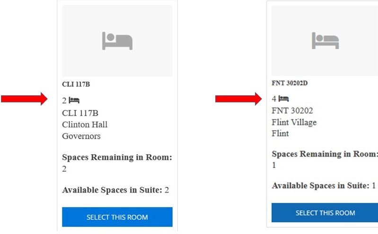Click the bold FNT 30202D card title

click(x=290, y=83)
